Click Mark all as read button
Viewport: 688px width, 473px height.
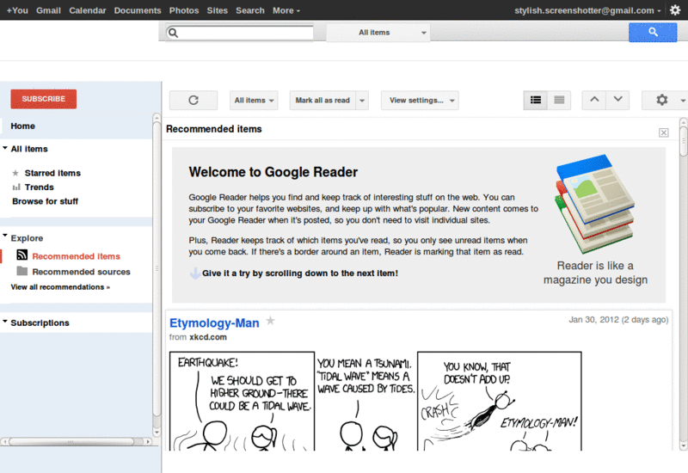click(322, 101)
